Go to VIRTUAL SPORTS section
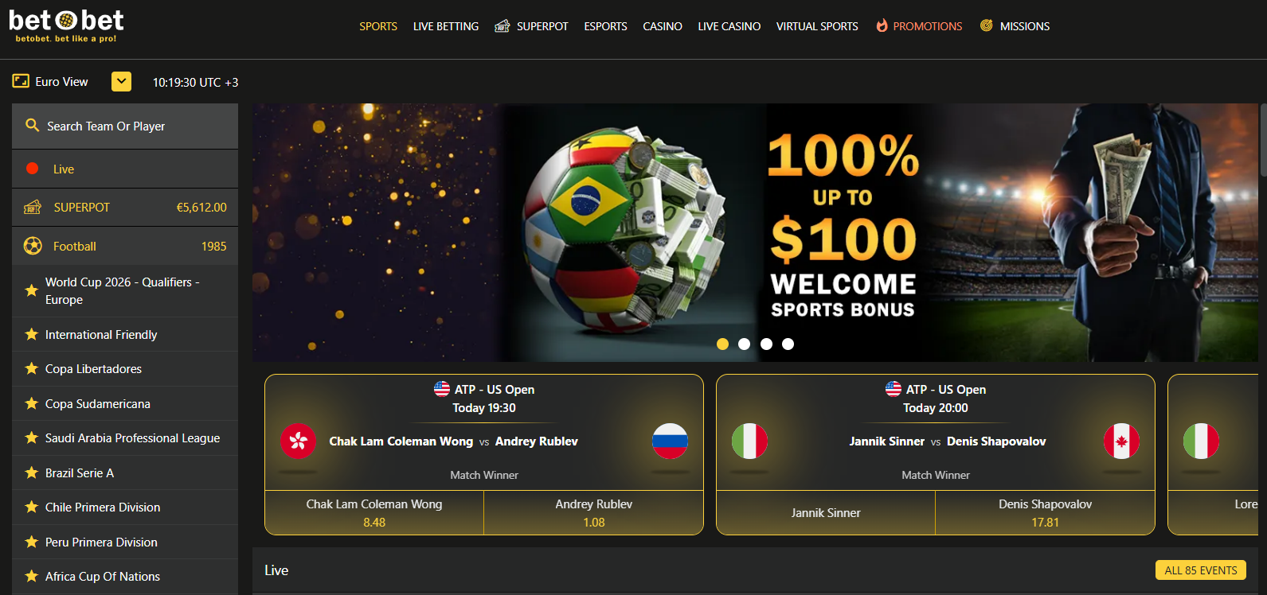The image size is (1267, 595). coord(817,26)
